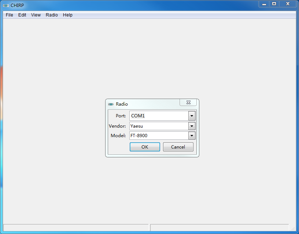Open the Edit menu
The image size is (299, 234).
[22, 15]
